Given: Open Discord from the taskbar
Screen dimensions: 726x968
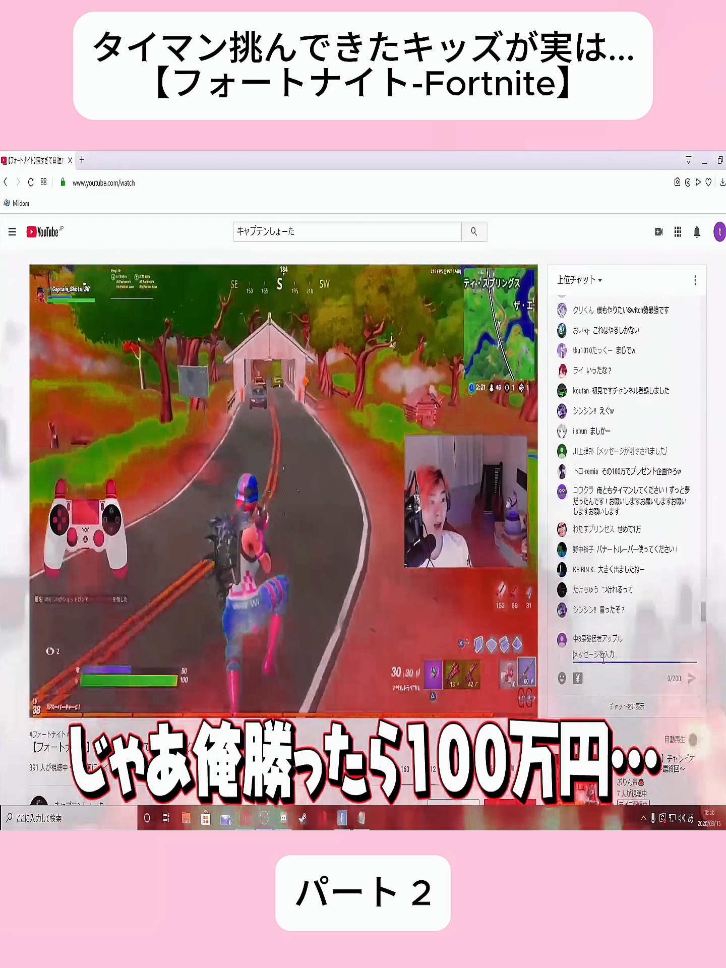Looking at the screenshot, I should (x=283, y=818).
